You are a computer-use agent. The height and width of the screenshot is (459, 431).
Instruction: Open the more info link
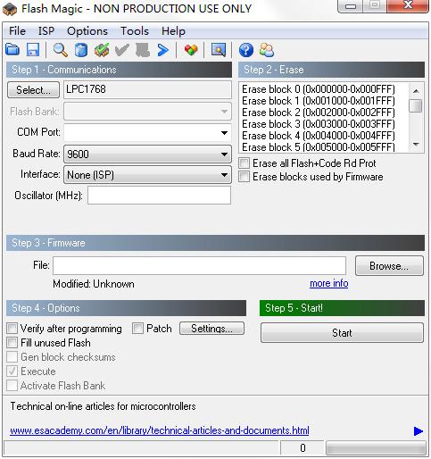coord(329,283)
